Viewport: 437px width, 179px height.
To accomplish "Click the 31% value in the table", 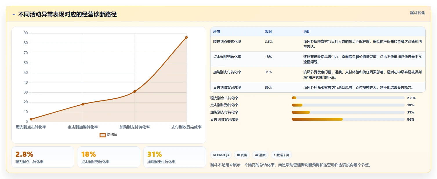I will pos(268,72).
